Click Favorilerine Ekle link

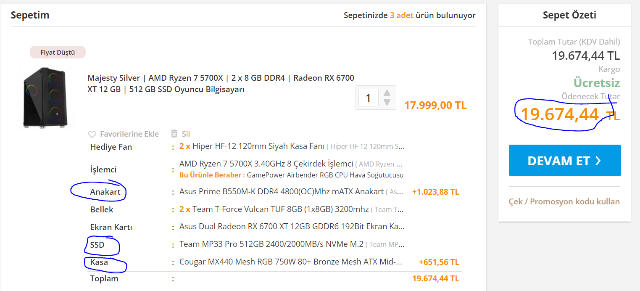point(129,134)
